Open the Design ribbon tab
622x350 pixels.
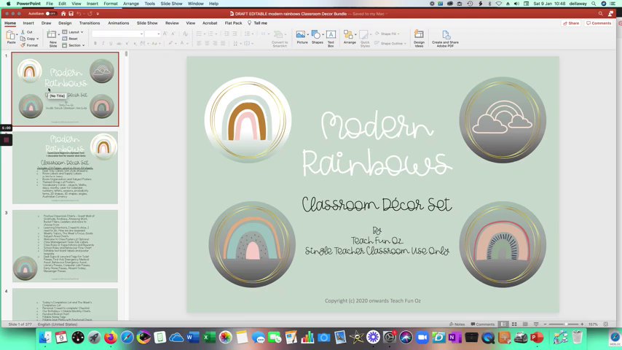(65, 23)
